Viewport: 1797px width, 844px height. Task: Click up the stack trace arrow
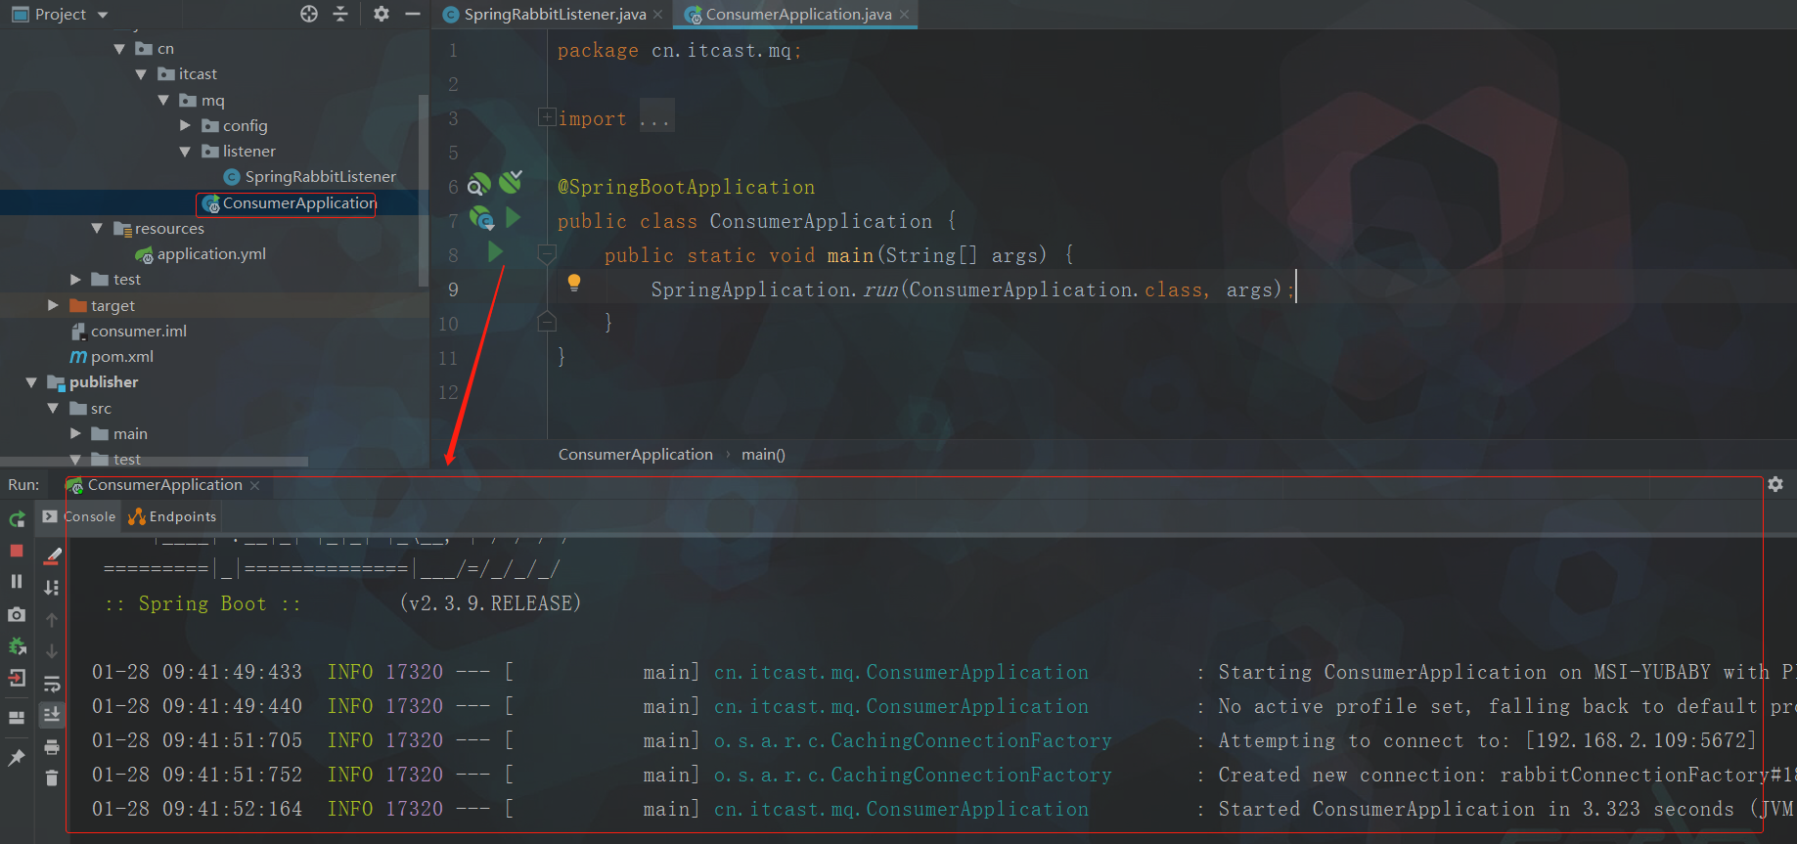(52, 620)
